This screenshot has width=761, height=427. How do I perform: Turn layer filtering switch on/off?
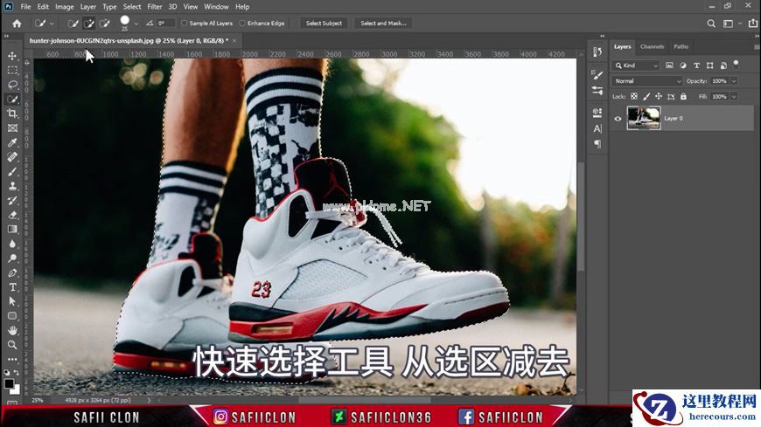tap(737, 64)
